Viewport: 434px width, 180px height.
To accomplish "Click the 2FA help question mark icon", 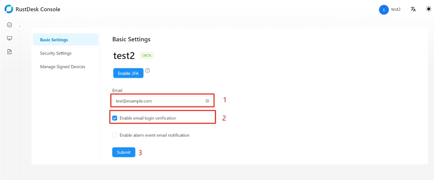I will 148,70.
